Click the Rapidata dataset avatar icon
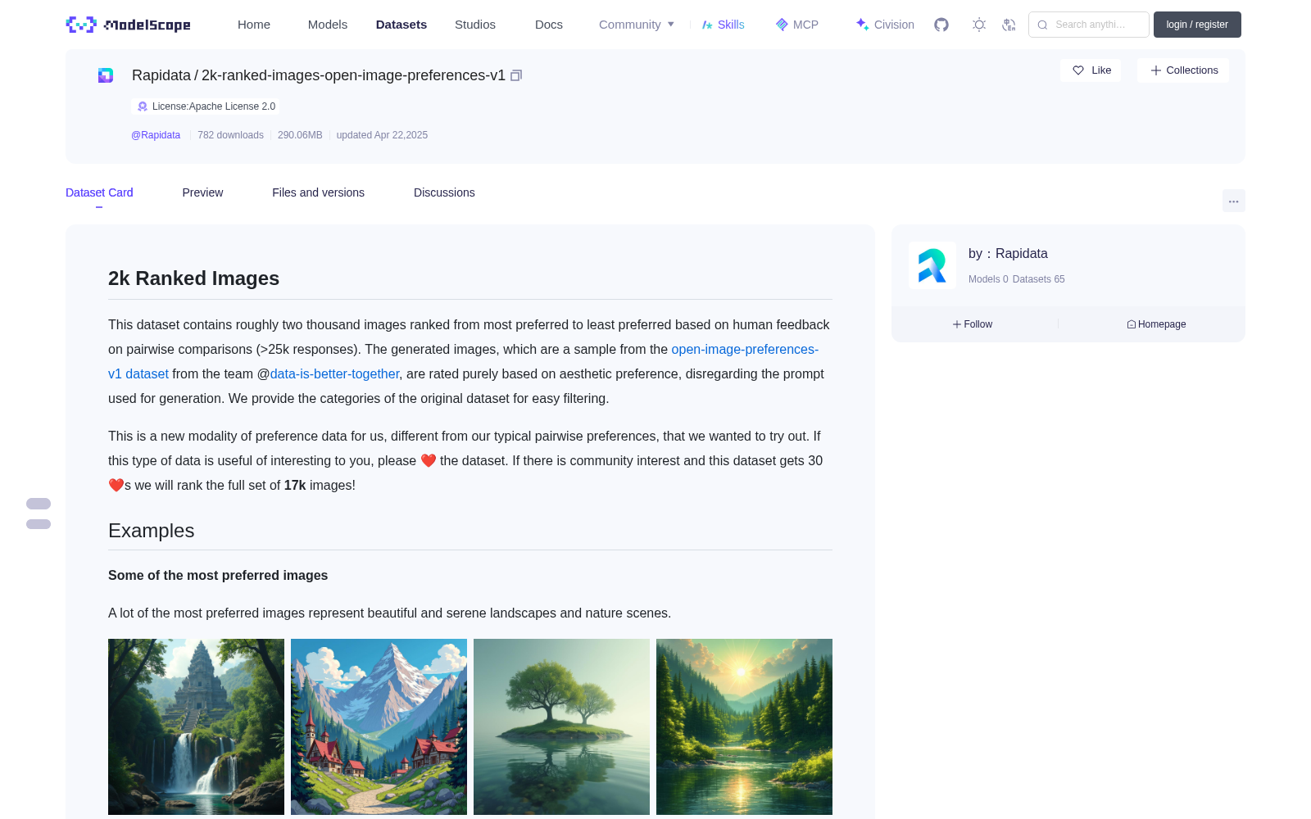Viewport: 1311px width, 819px height. coord(106,75)
